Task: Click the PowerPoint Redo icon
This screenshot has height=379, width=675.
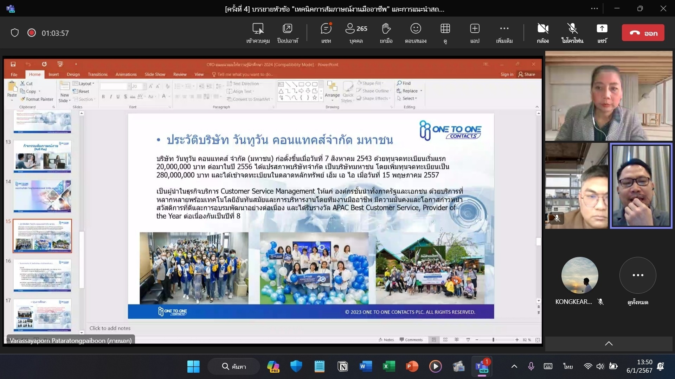Action: (x=44, y=64)
